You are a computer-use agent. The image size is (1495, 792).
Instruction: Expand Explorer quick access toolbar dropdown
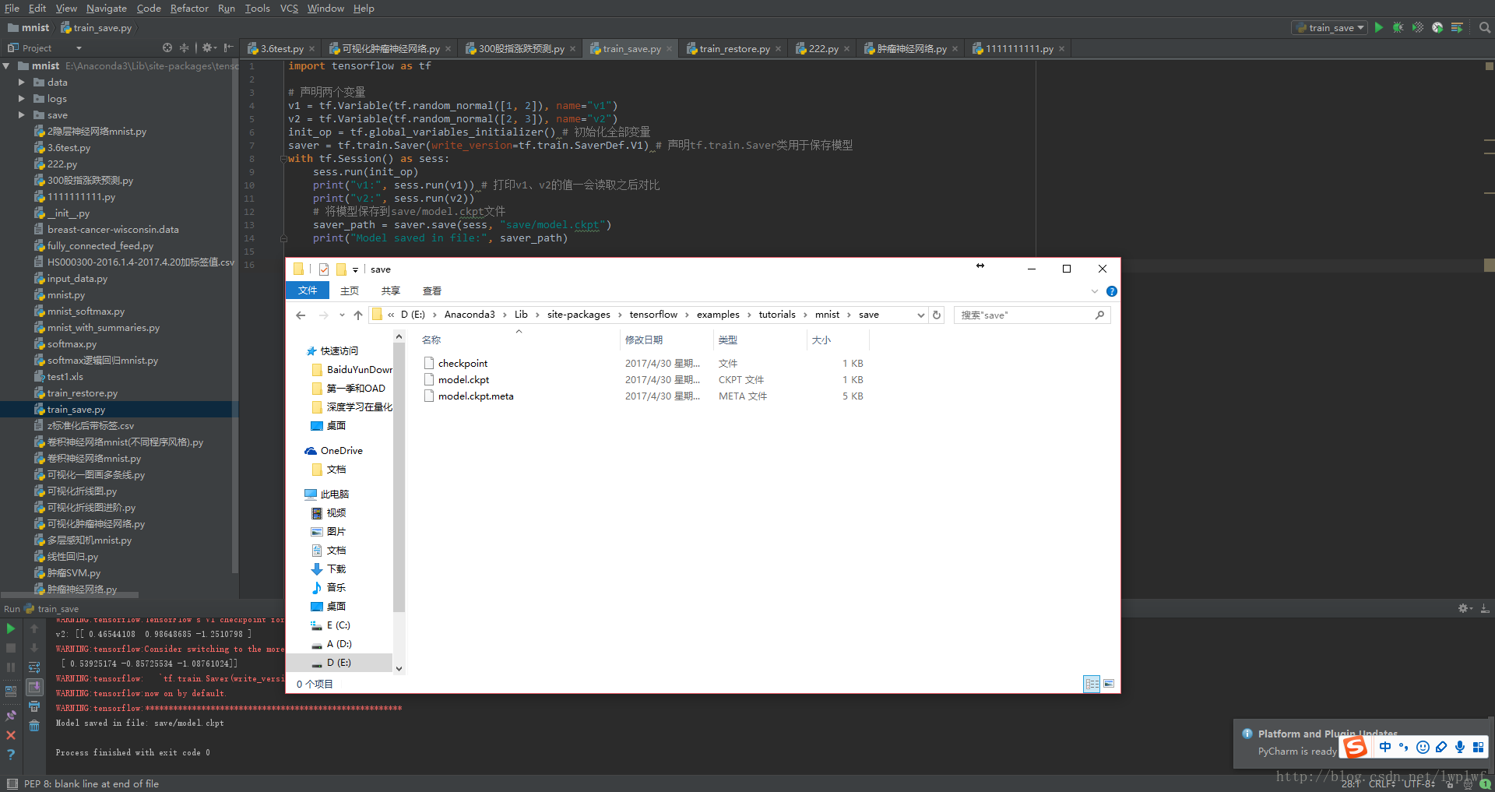(x=355, y=269)
